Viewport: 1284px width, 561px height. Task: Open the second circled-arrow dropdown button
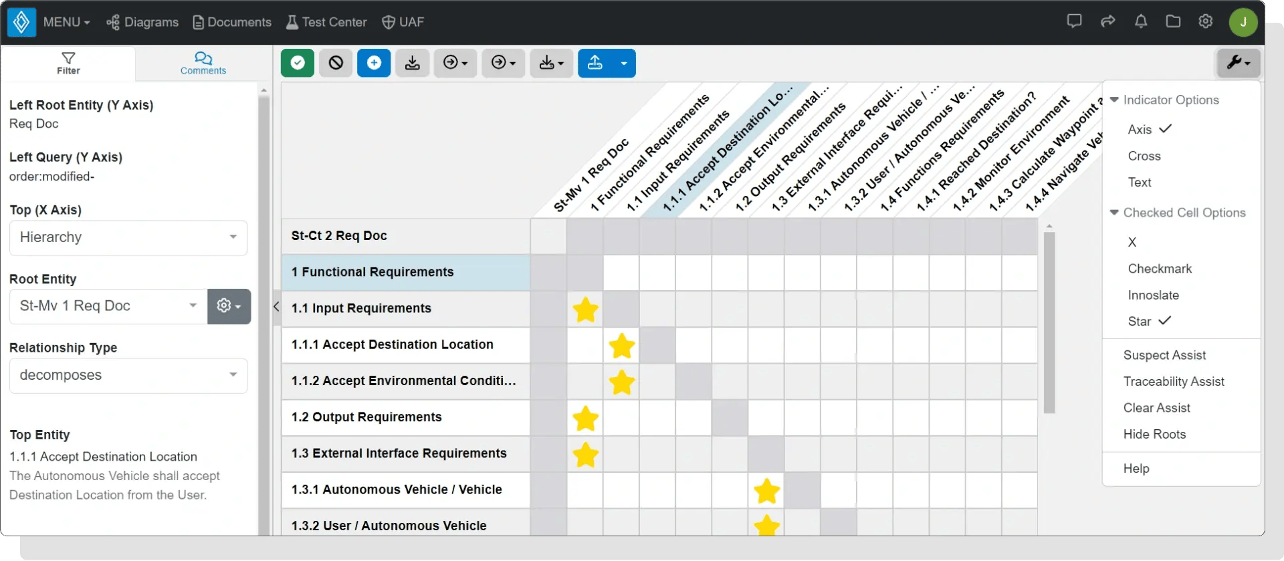click(504, 63)
